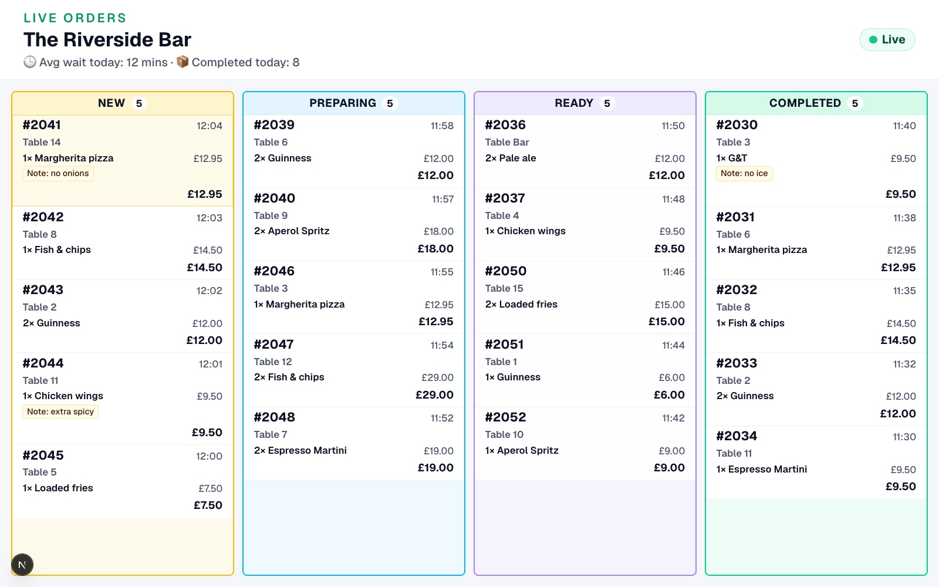Open order #2041 card

pyautogui.click(x=123, y=160)
